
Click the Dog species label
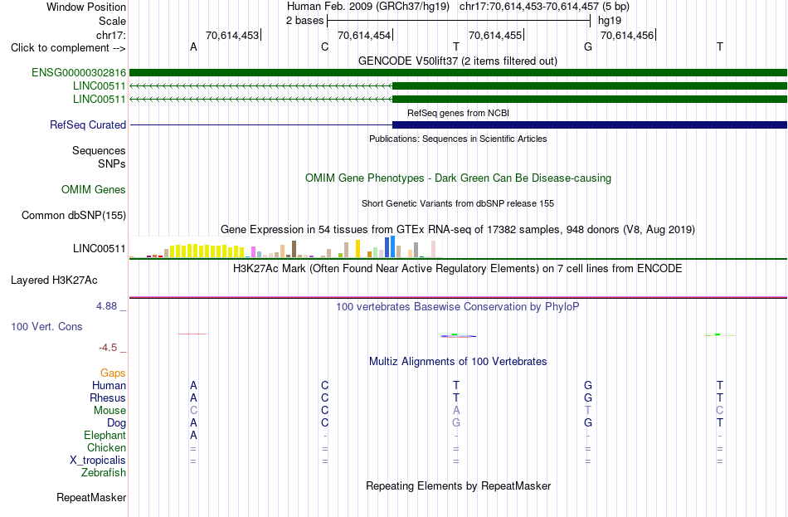tap(117, 423)
